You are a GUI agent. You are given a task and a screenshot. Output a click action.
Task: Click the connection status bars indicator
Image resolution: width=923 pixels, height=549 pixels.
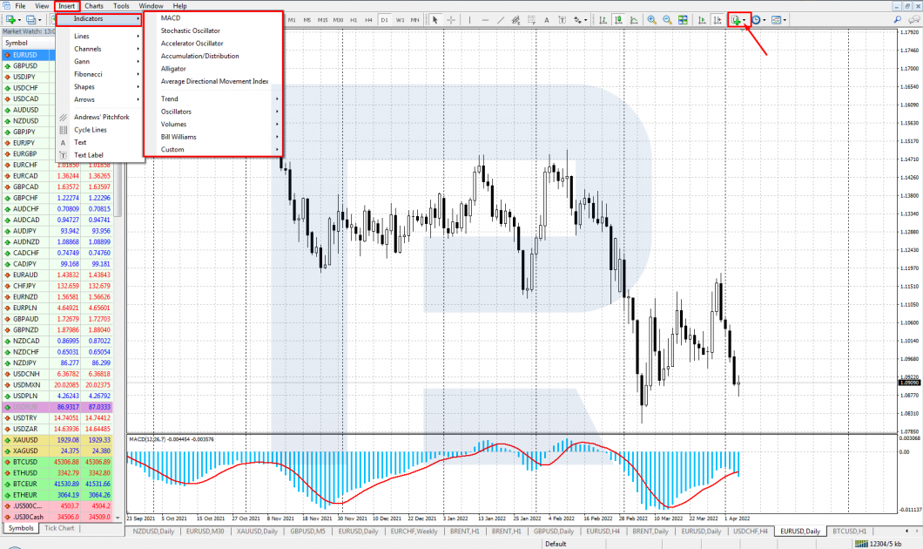coord(860,545)
